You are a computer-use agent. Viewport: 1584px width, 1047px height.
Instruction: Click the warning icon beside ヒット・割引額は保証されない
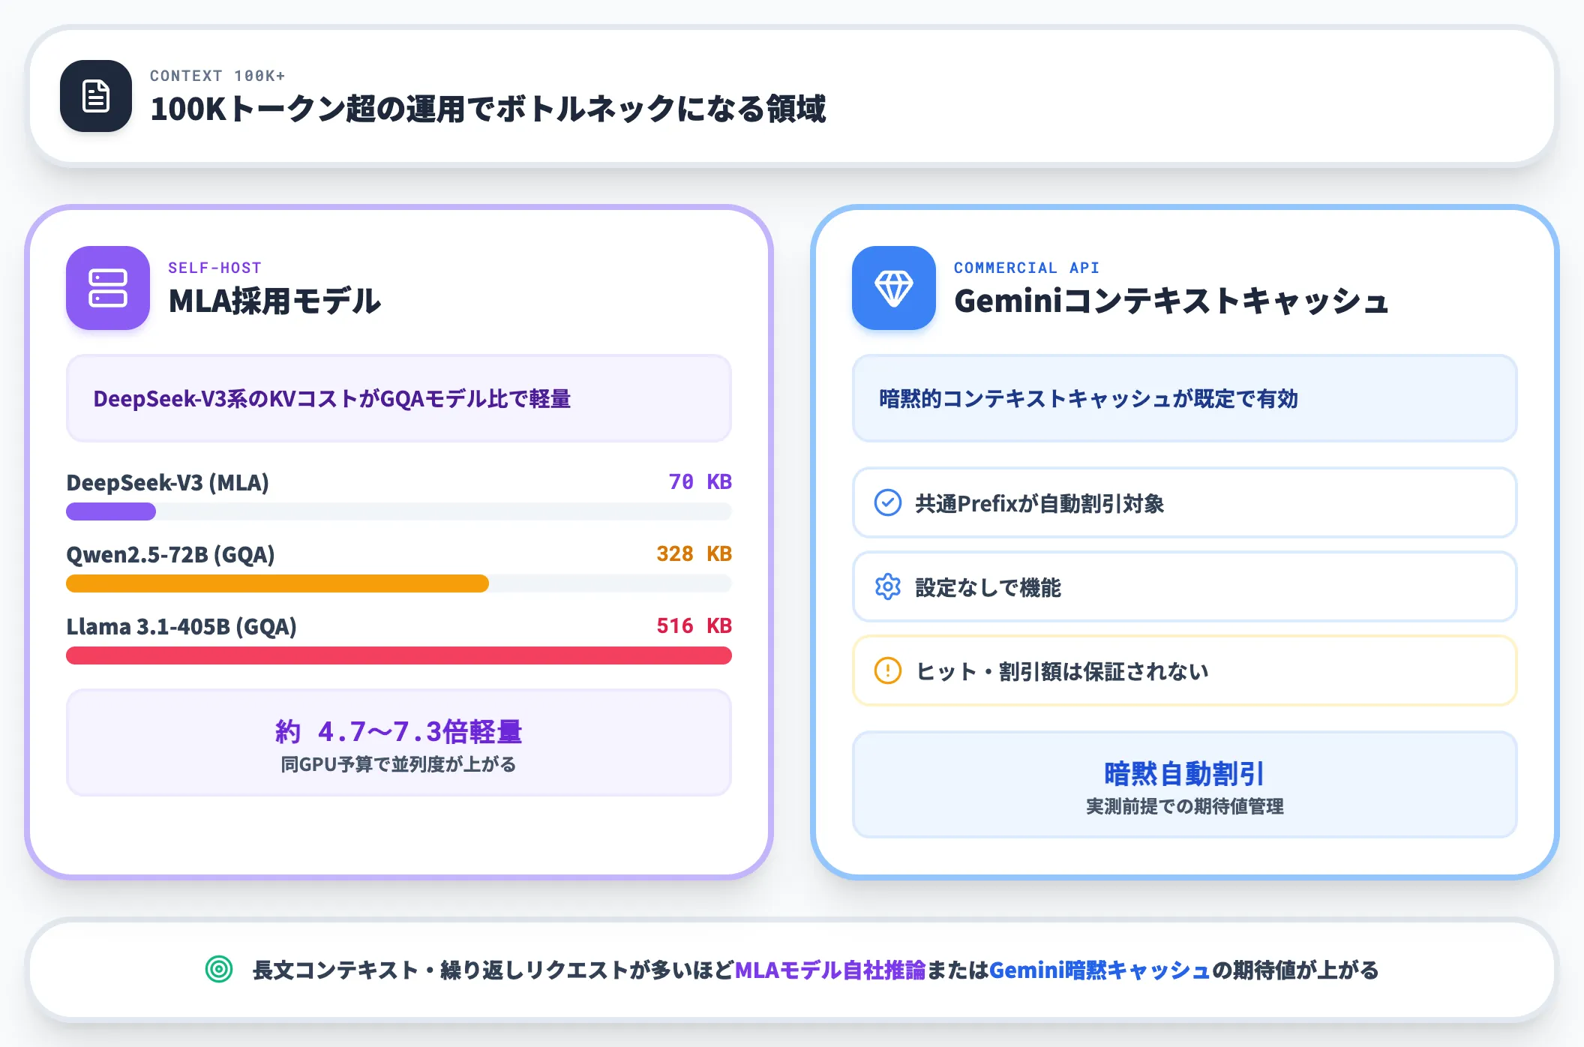888,670
